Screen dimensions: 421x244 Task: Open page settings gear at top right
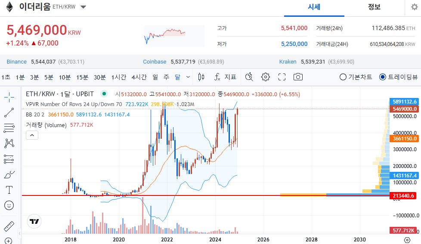click(x=414, y=7)
